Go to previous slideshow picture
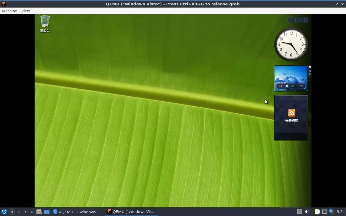 (281, 86)
